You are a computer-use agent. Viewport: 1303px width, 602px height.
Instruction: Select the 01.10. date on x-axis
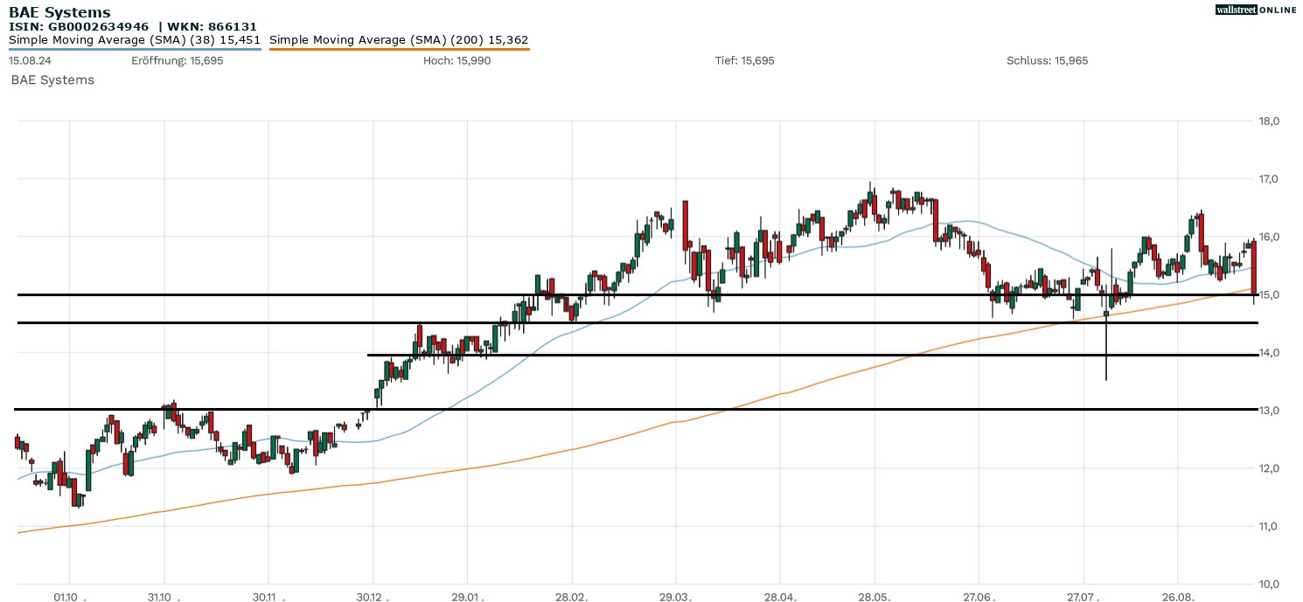68,598
